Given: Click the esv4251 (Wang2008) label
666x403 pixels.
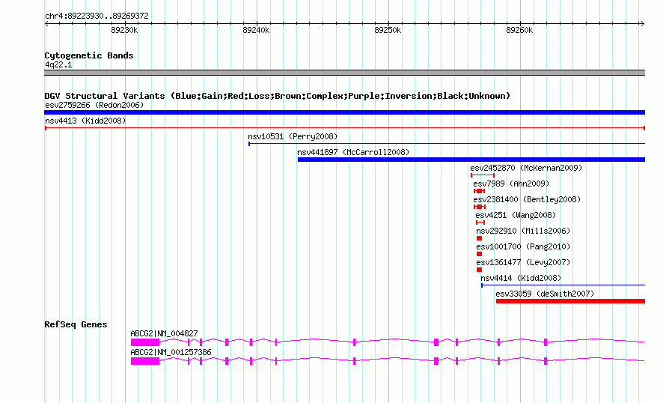Looking at the screenshot, I should tap(516, 215).
